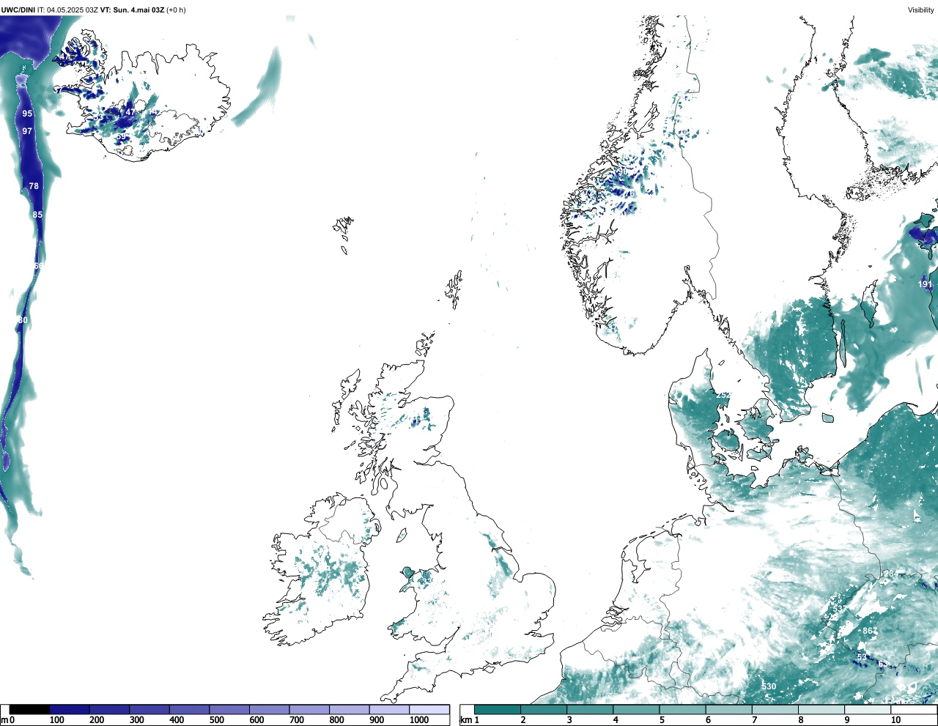This screenshot has height=726, width=938.
Task: Click the '1000' tick label on meter scale
Action: click(419, 720)
